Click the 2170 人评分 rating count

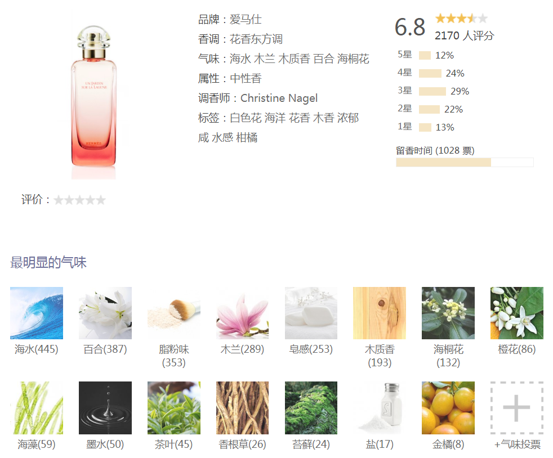(465, 35)
